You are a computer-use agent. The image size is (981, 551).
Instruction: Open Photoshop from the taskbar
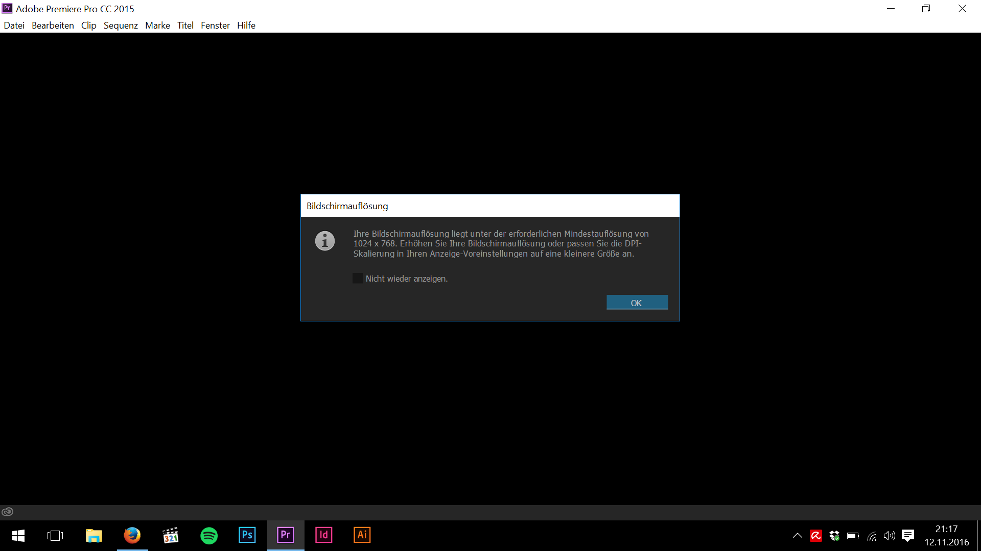[247, 535]
